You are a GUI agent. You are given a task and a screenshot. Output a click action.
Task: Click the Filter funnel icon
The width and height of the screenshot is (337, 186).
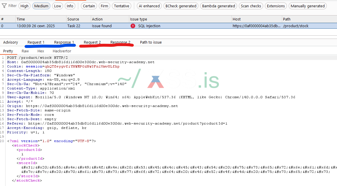4,6
